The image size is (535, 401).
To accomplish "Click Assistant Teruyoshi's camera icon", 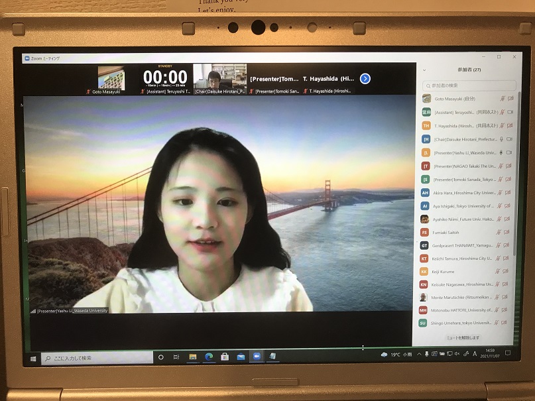I will (x=510, y=112).
